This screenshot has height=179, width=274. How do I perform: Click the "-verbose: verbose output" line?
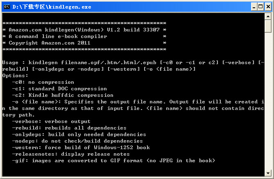click(51, 121)
